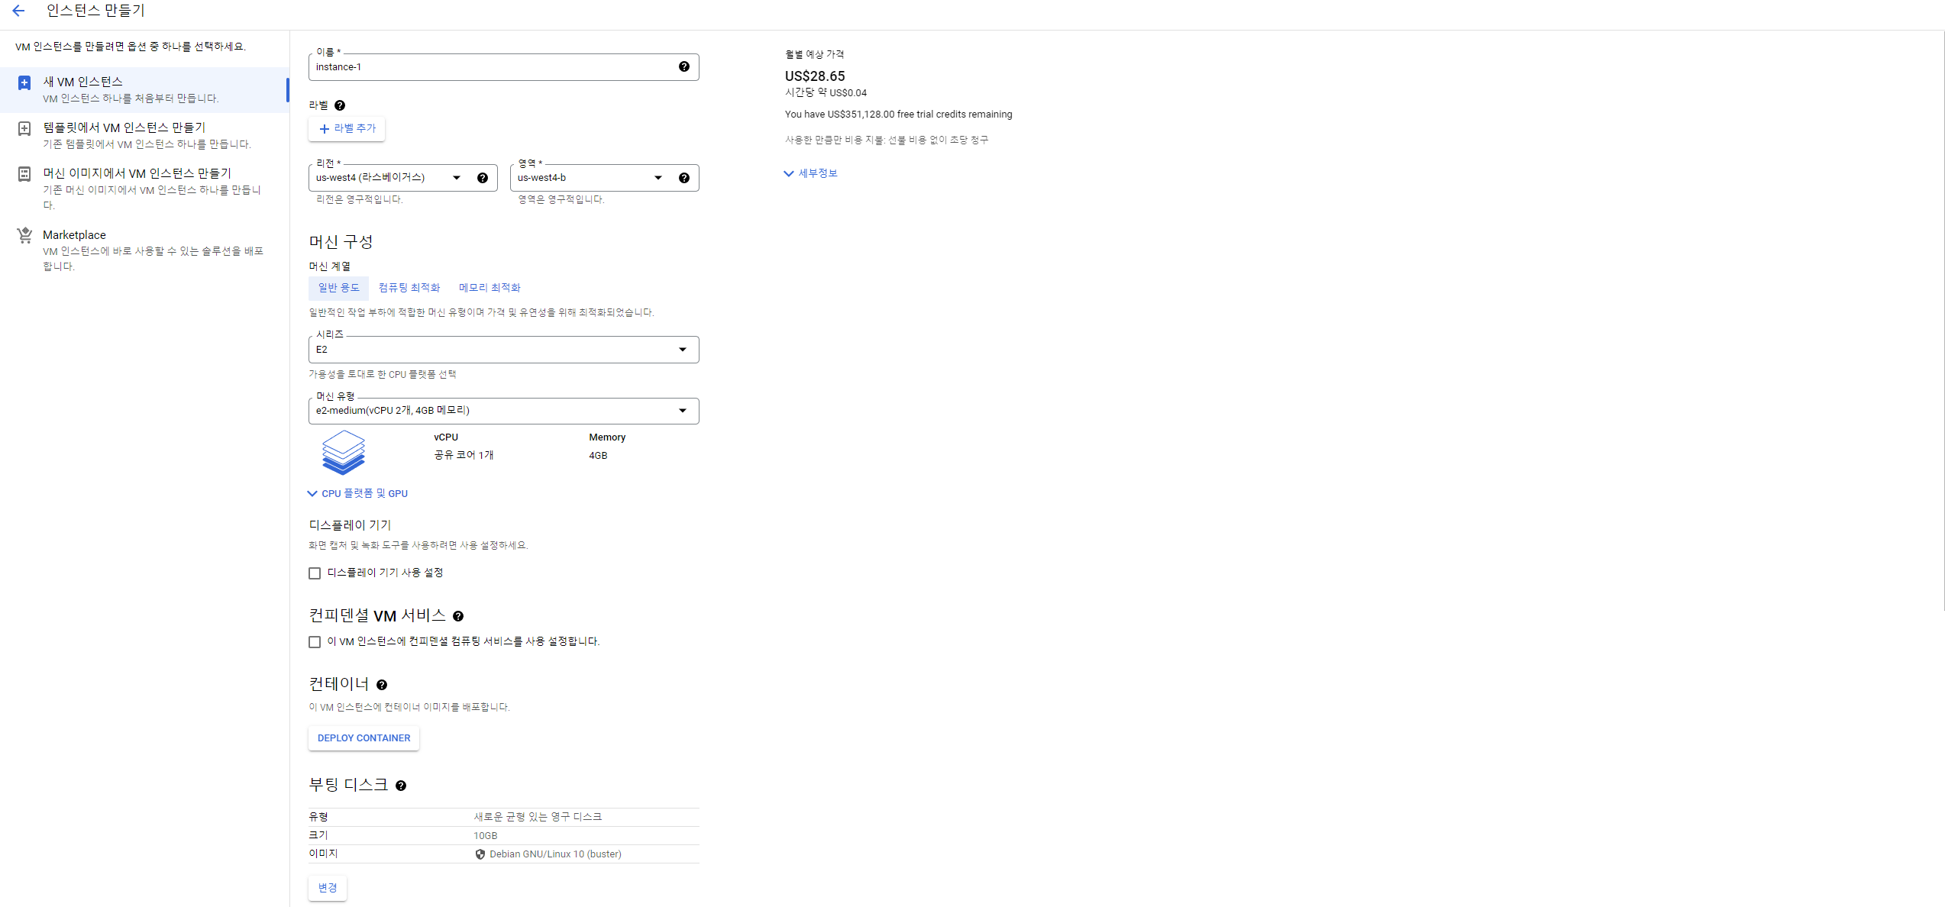
Task: Enable confidential computing service checkbox
Action: tap(315, 642)
